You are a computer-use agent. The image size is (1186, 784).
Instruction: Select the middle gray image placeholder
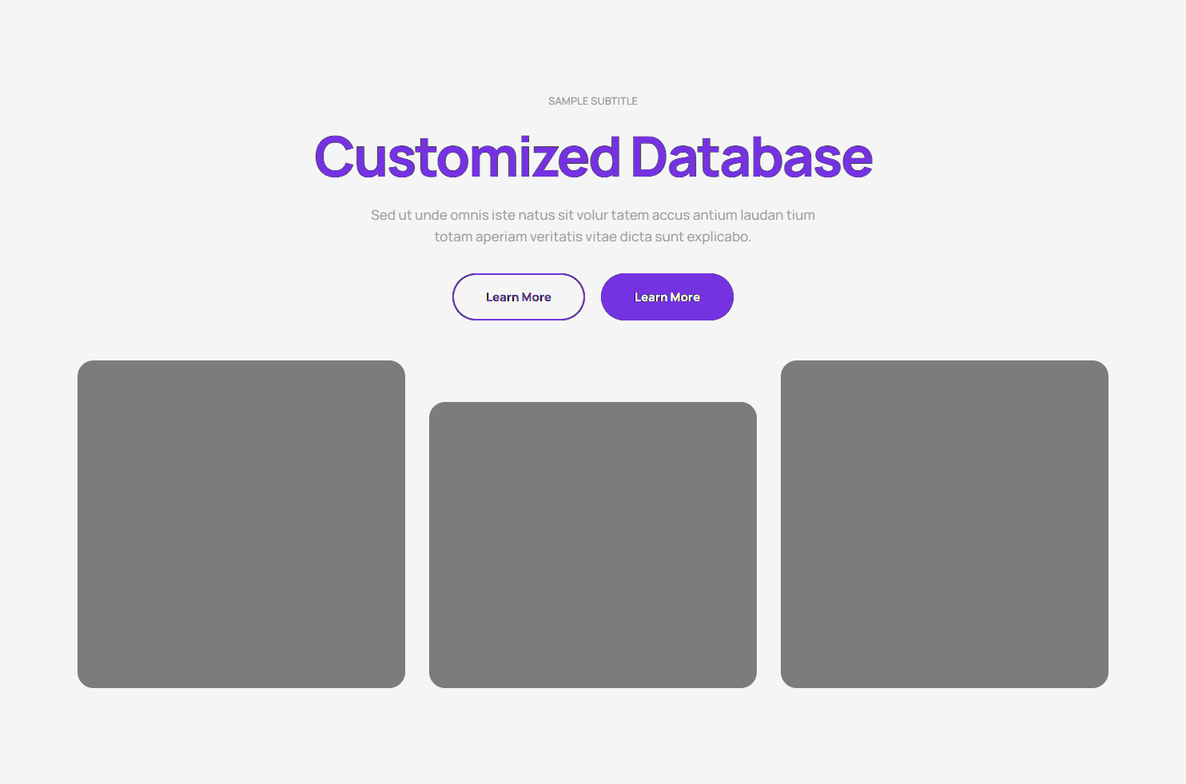592,544
